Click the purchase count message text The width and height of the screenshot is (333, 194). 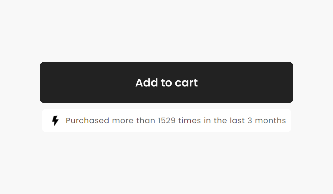tap(176, 121)
